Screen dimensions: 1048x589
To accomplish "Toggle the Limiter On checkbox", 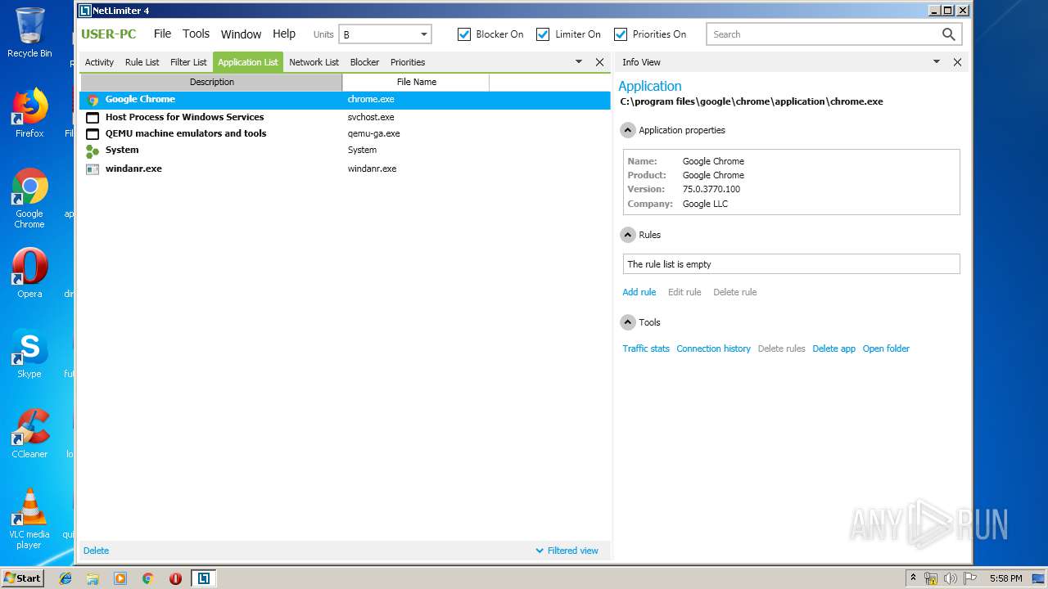I will 543,34.
